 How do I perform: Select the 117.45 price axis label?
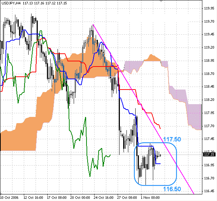tap(209, 139)
